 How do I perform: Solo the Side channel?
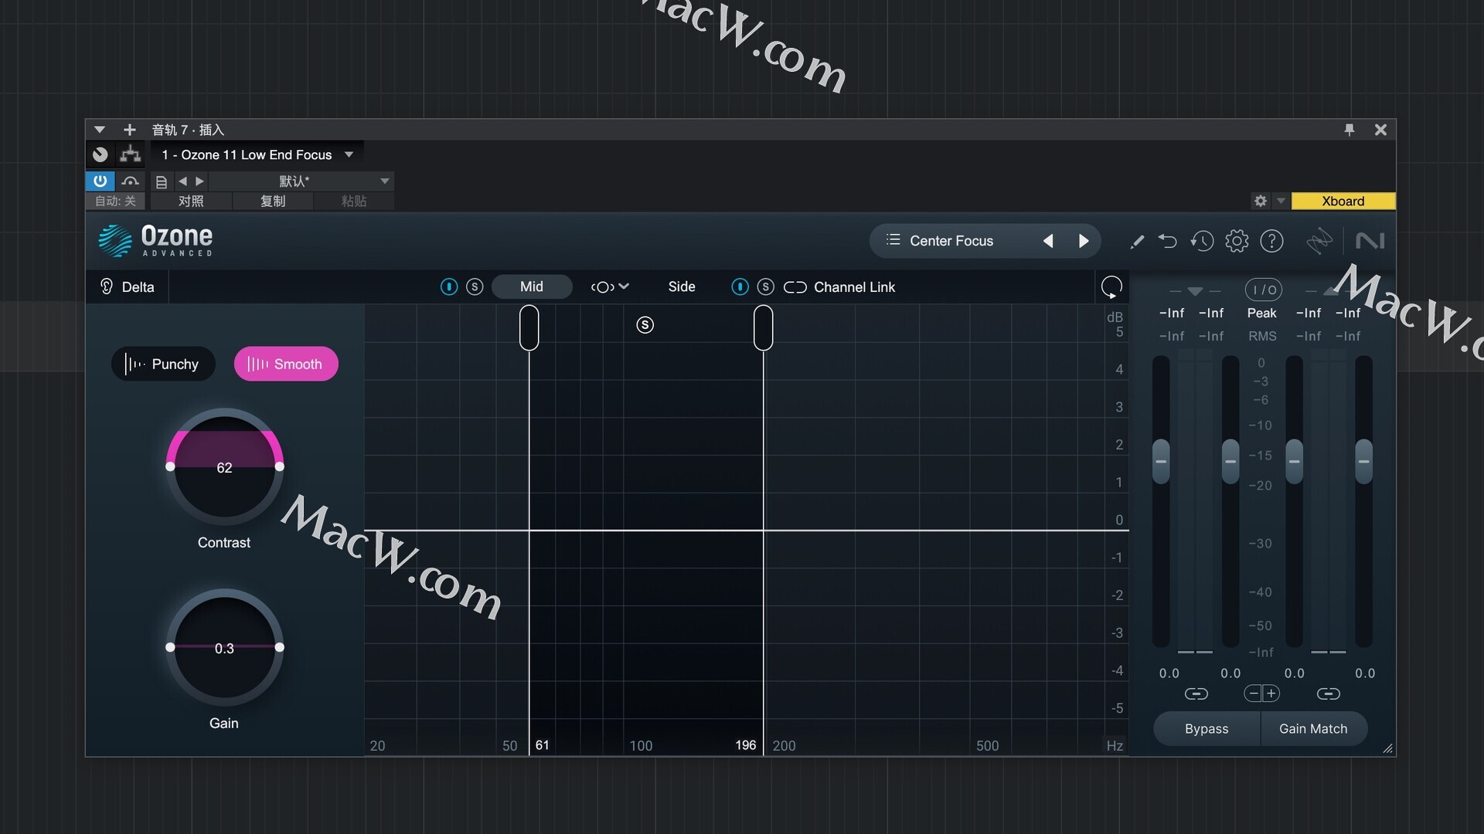pos(765,286)
